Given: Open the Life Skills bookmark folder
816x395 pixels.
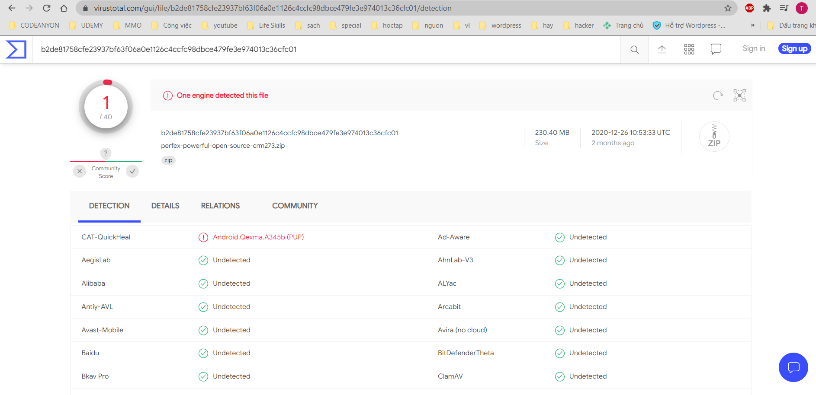Looking at the screenshot, I should (267, 25).
